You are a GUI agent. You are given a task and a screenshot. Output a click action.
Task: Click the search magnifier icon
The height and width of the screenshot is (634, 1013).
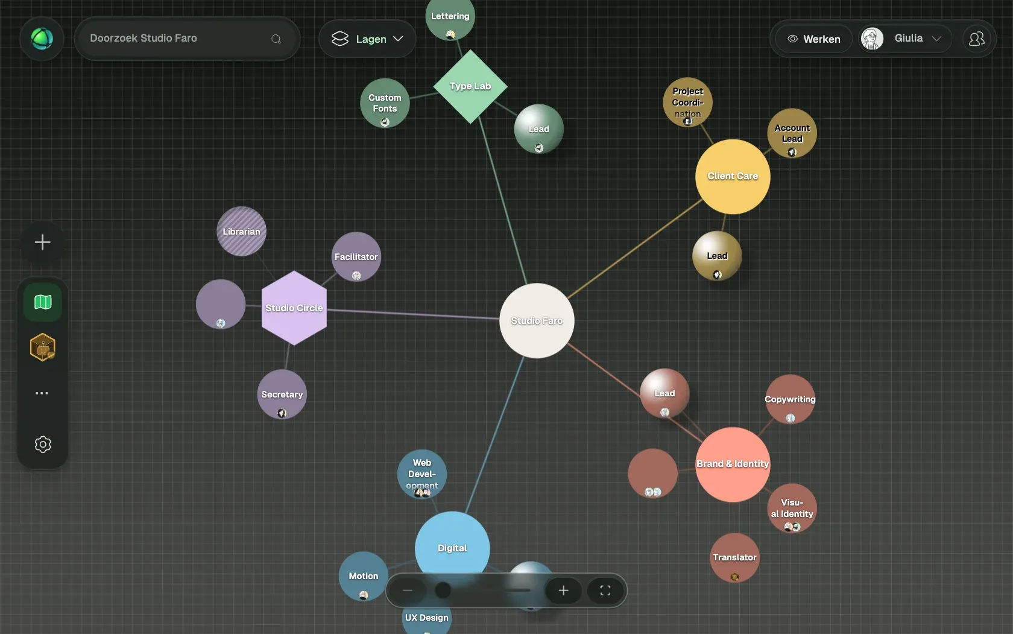click(x=276, y=39)
